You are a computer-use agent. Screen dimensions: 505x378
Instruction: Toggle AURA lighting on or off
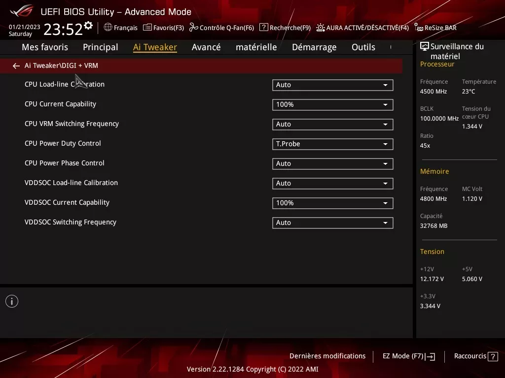point(362,28)
